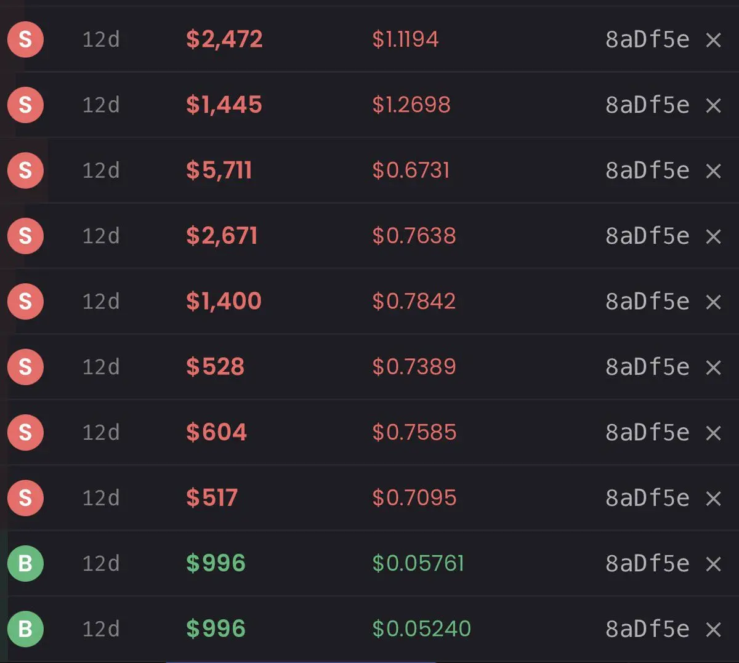Screen dimensions: 739x663
Task: Click the buy icon for $0.05240 trade
Action: click(x=25, y=629)
